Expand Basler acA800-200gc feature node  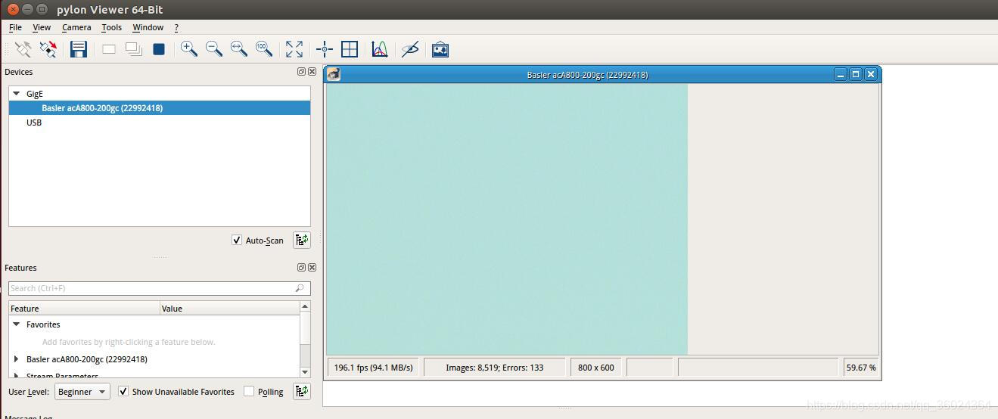pos(17,359)
